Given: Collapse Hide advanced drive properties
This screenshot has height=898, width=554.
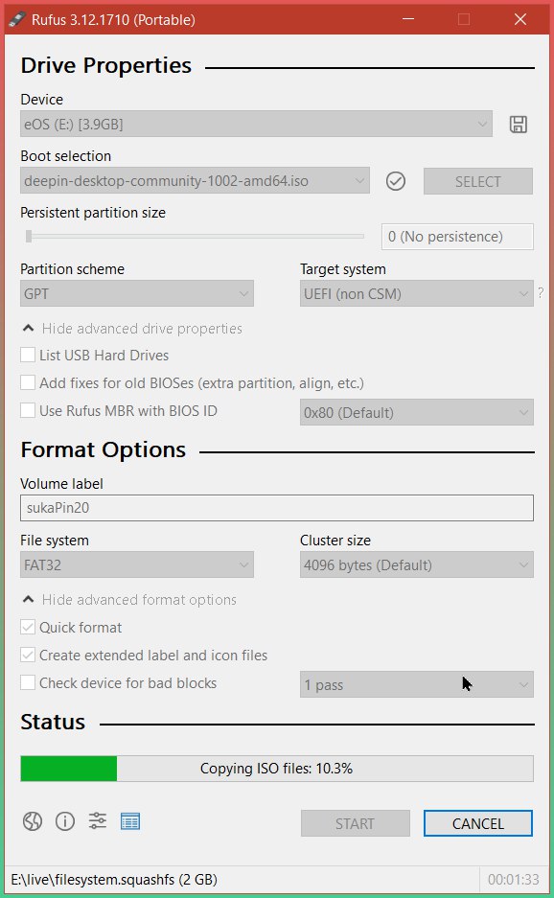Looking at the screenshot, I should coord(131,328).
